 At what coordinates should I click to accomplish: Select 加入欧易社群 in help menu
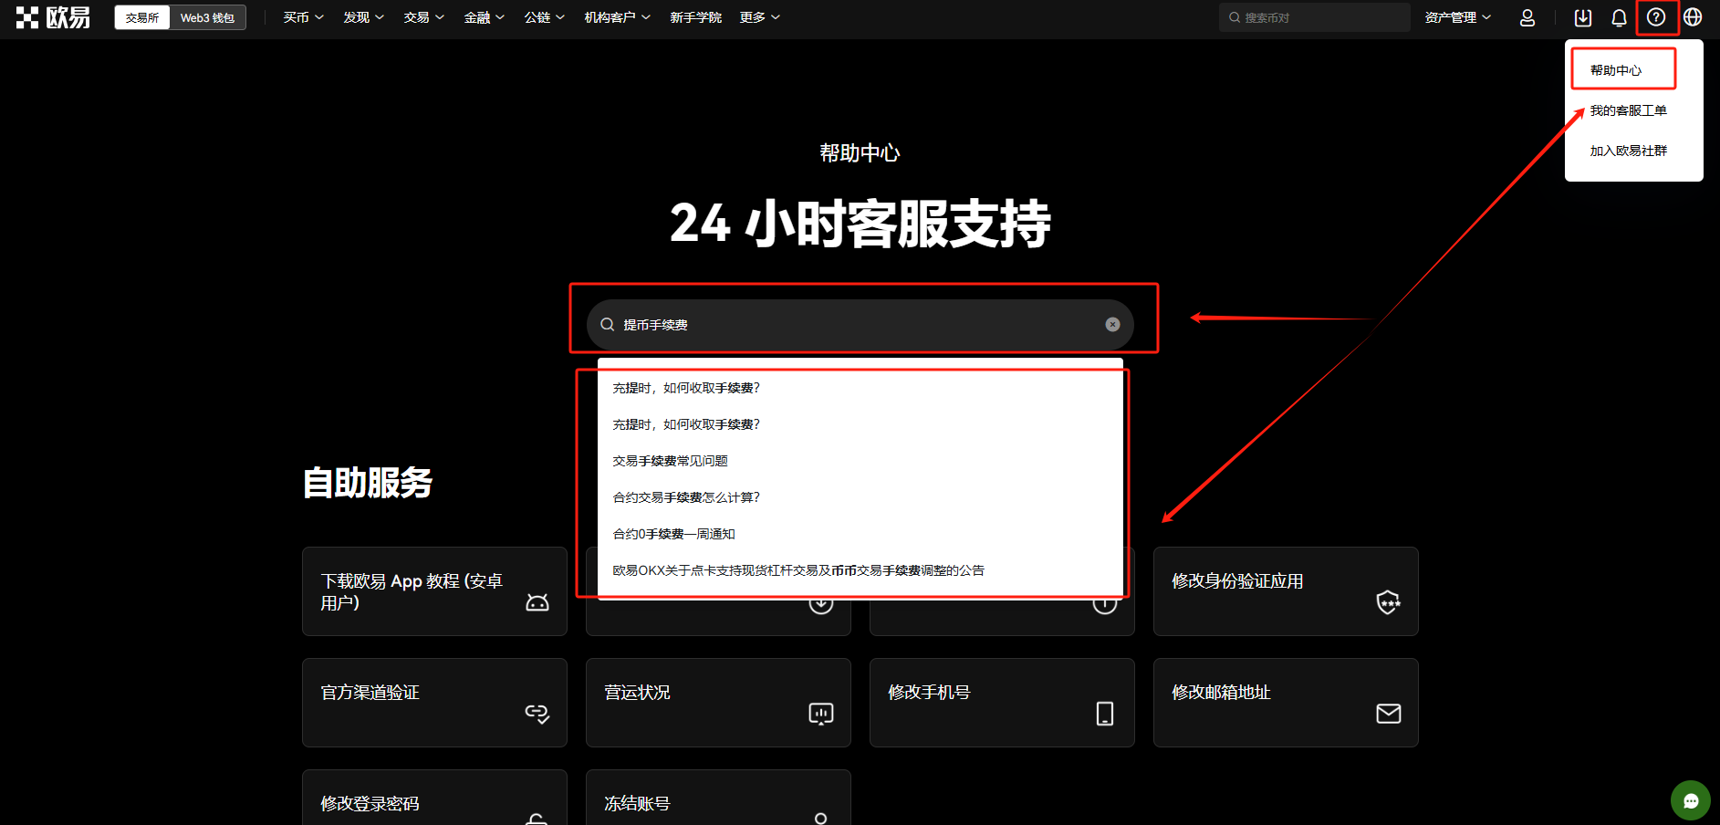[x=1628, y=151]
